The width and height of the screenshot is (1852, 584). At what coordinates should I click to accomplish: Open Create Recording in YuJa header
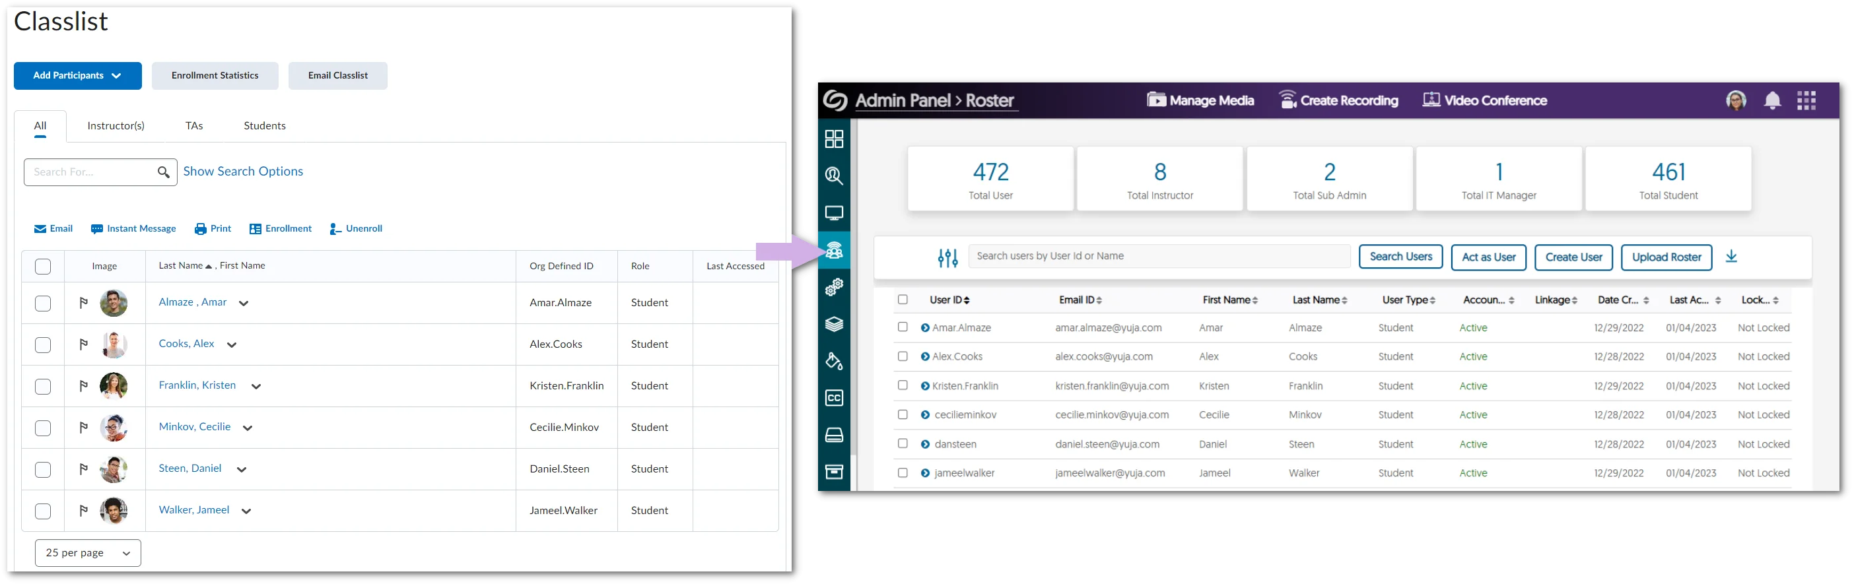pyautogui.click(x=1339, y=100)
